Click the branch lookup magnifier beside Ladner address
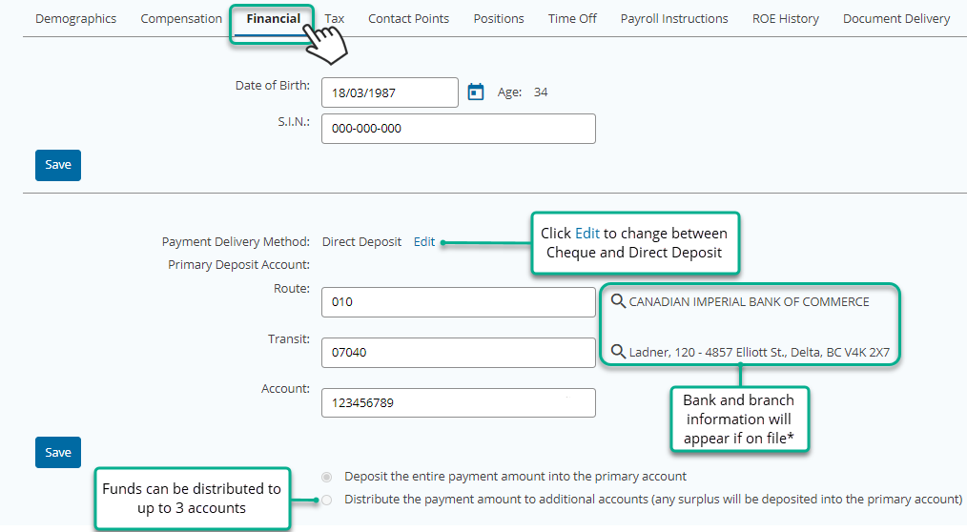This screenshot has width=967, height=532. (x=618, y=352)
